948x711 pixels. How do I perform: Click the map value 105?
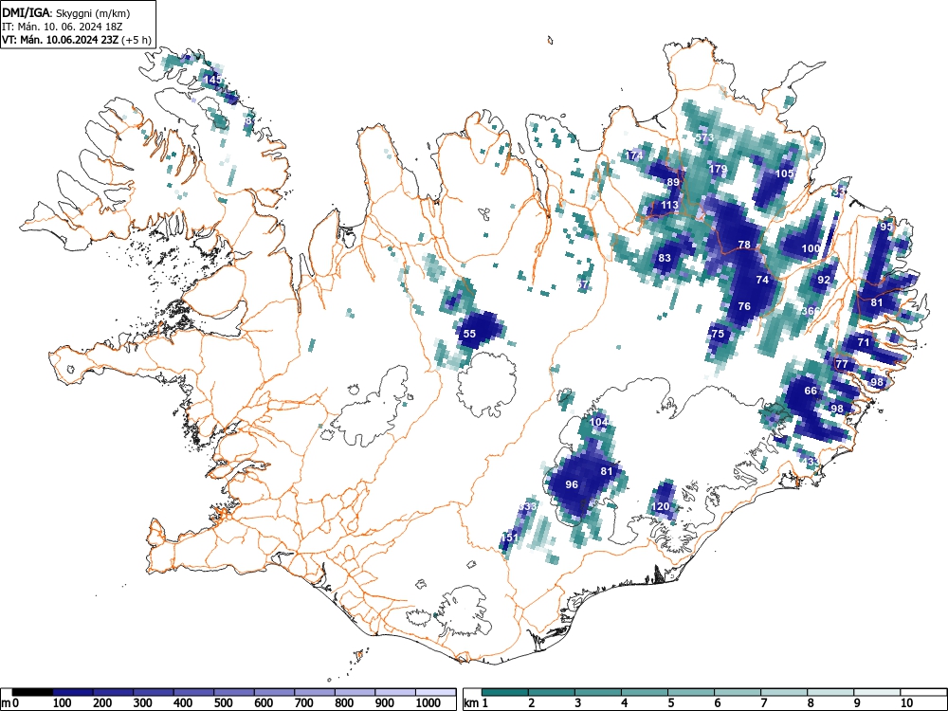click(x=784, y=173)
